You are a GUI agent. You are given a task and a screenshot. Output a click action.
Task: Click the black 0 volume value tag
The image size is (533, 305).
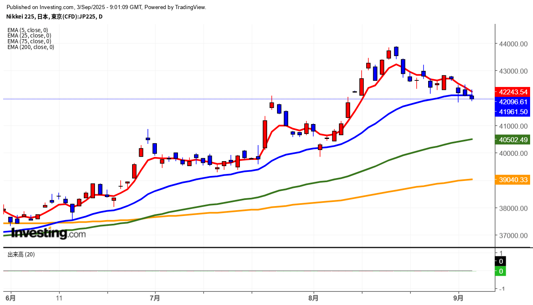click(x=501, y=261)
